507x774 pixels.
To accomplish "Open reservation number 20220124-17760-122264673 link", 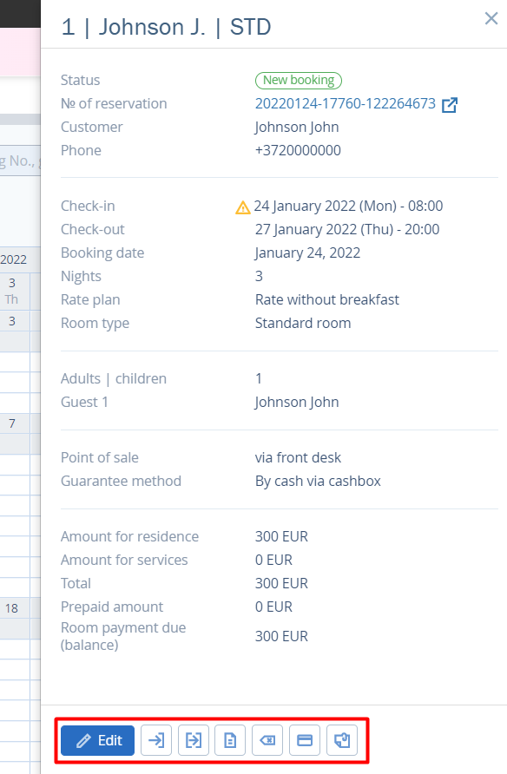I will pos(345,103).
